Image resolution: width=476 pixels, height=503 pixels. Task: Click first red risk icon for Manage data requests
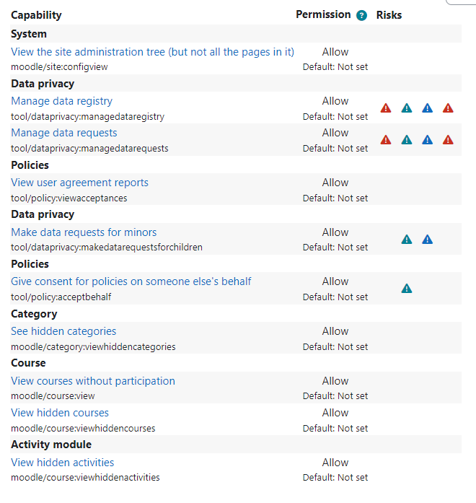[x=386, y=140]
